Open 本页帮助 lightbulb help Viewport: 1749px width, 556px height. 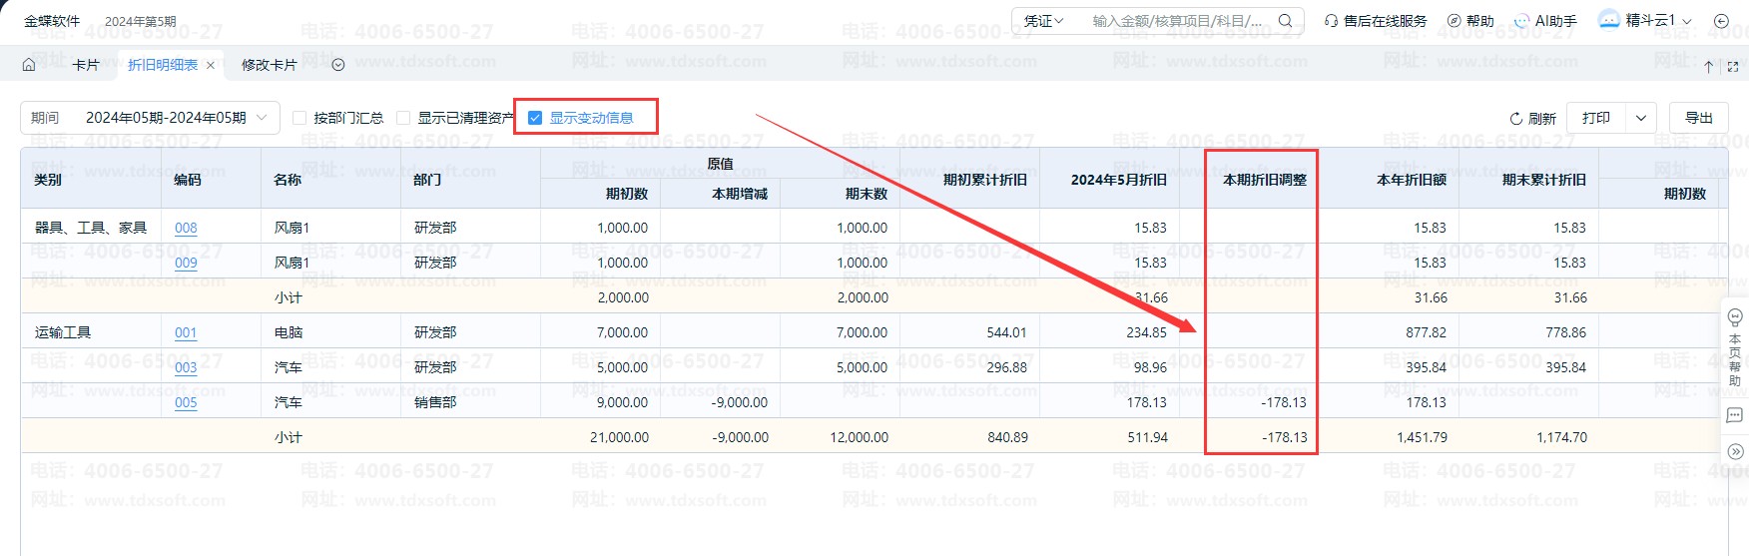pyautogui.click(x=1735, y=318)
